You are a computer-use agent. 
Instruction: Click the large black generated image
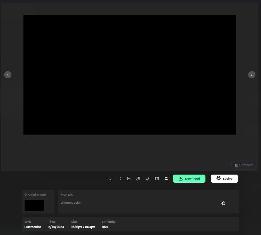click(130, 75)
